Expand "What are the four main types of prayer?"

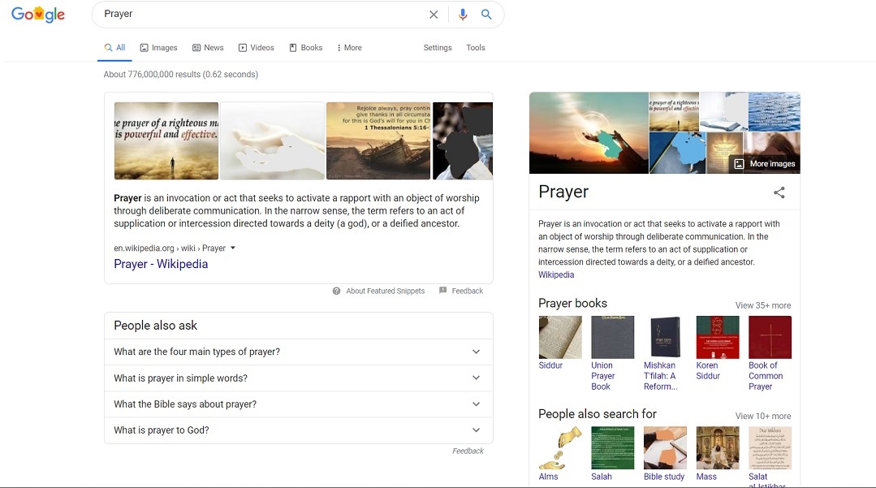(x=298, y=352)
